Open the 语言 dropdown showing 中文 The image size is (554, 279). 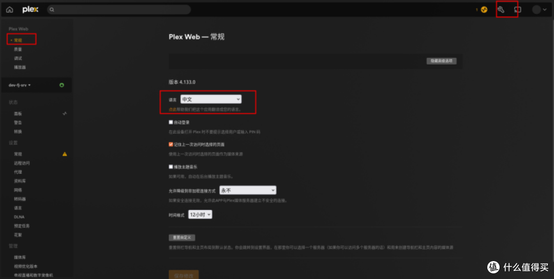click(211, 99)
